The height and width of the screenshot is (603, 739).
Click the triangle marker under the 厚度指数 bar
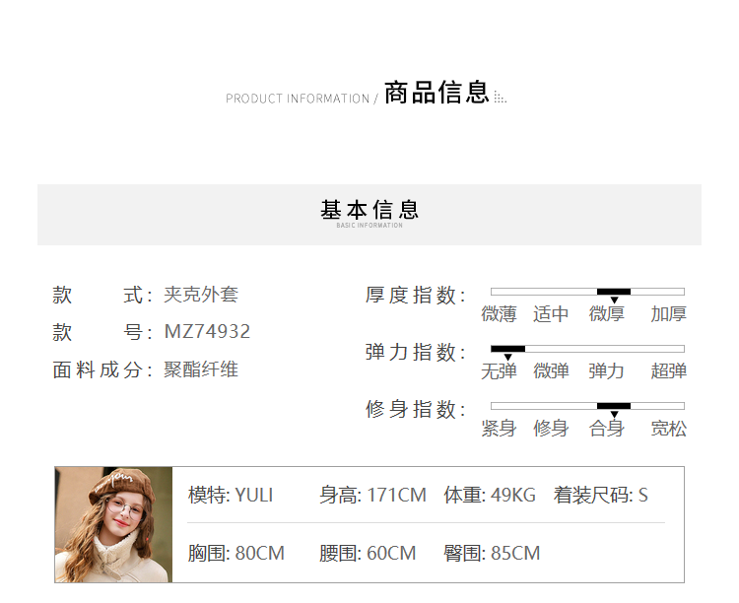[x=614, y=300]
